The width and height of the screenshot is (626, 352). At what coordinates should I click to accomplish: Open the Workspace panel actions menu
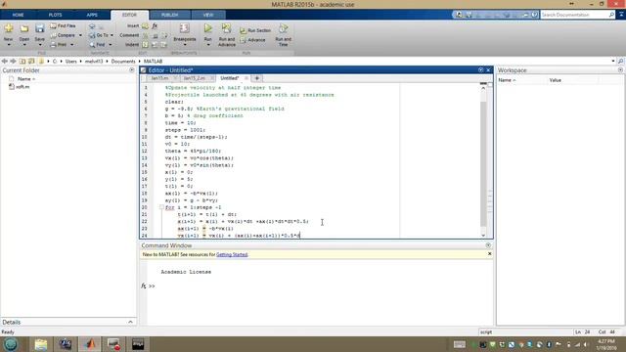tap(620, 70)
